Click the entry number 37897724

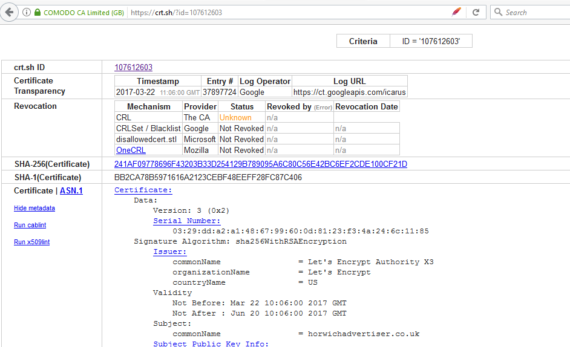(220, 92)
